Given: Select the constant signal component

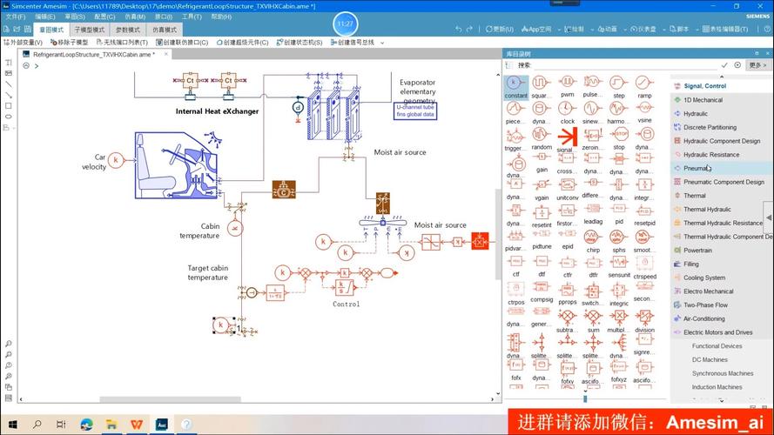Looking at the screenshot, I should pyautogui.click(x=515, y=87).
